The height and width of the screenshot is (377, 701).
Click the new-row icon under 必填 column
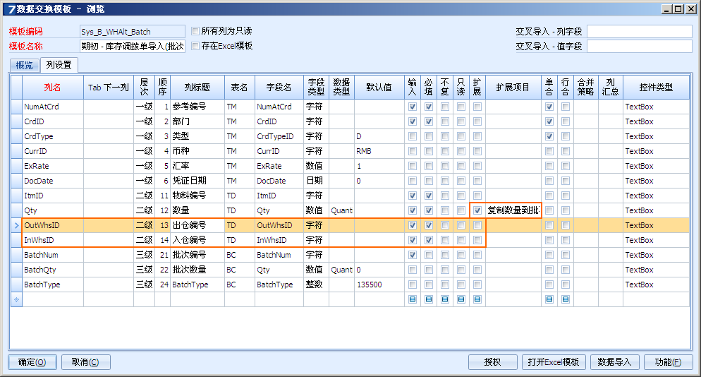pyautogui.click(x=428, y=300)
